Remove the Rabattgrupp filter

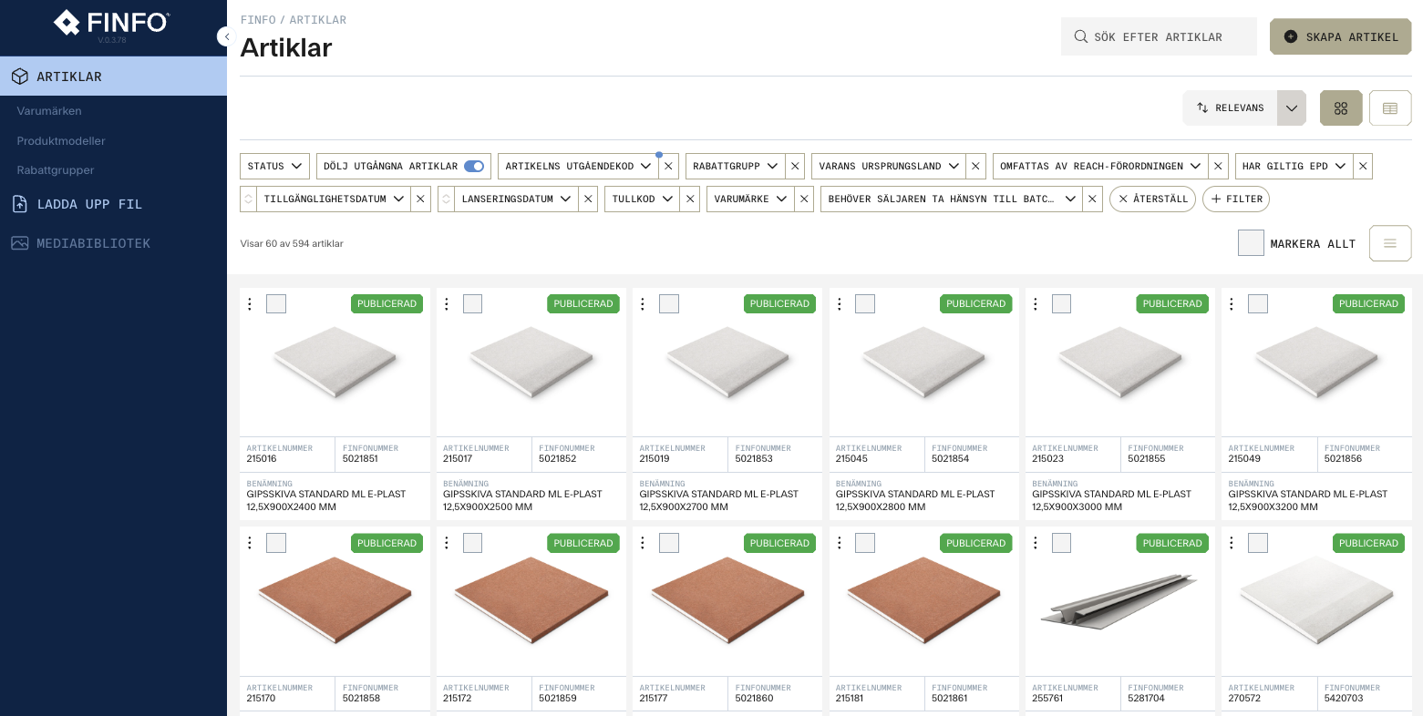click(795, 166)
